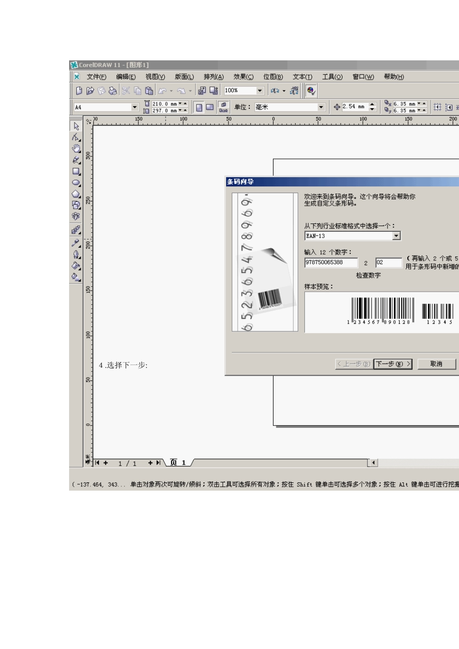Open the EAN-13 format dropdown

(x=397, y=236)
